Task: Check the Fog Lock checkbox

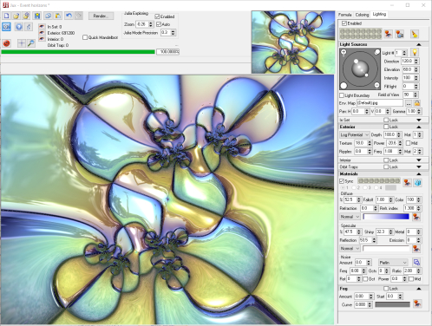Action: pos(386,289)
